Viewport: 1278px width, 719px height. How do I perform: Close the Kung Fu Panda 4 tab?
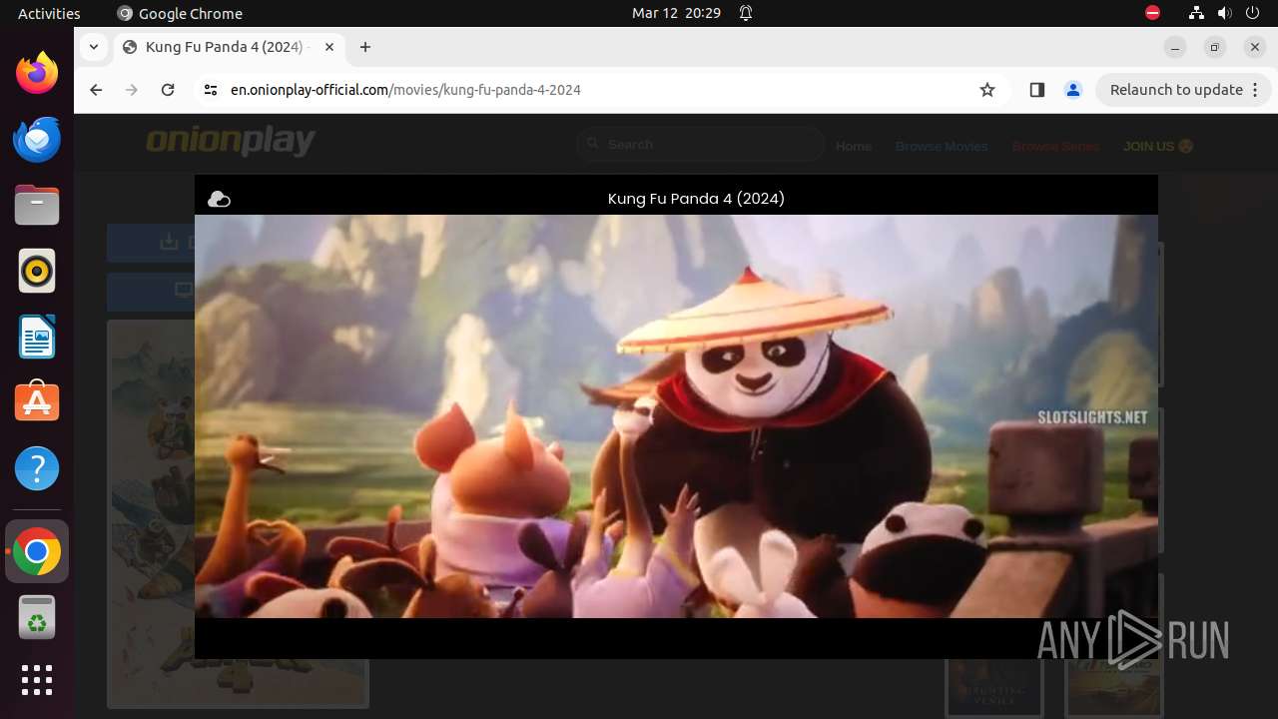click(x=329, y=47)
